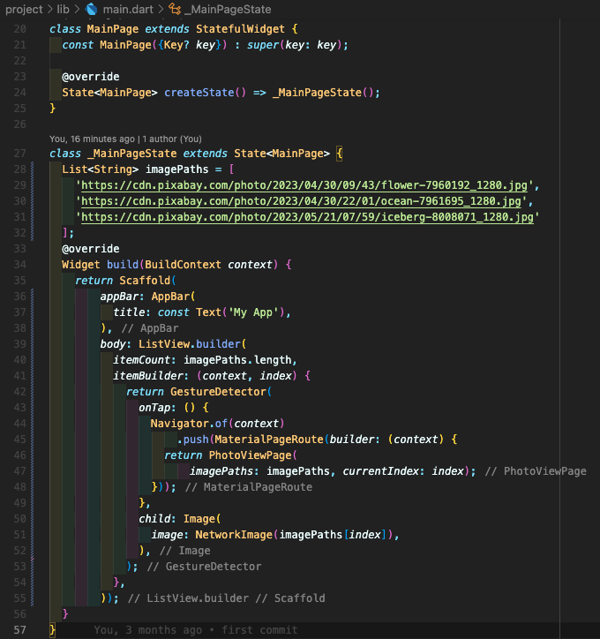600x639 pixels.
Task: Click 'ListView' on line 39
Action: click(x=164, y=344)
